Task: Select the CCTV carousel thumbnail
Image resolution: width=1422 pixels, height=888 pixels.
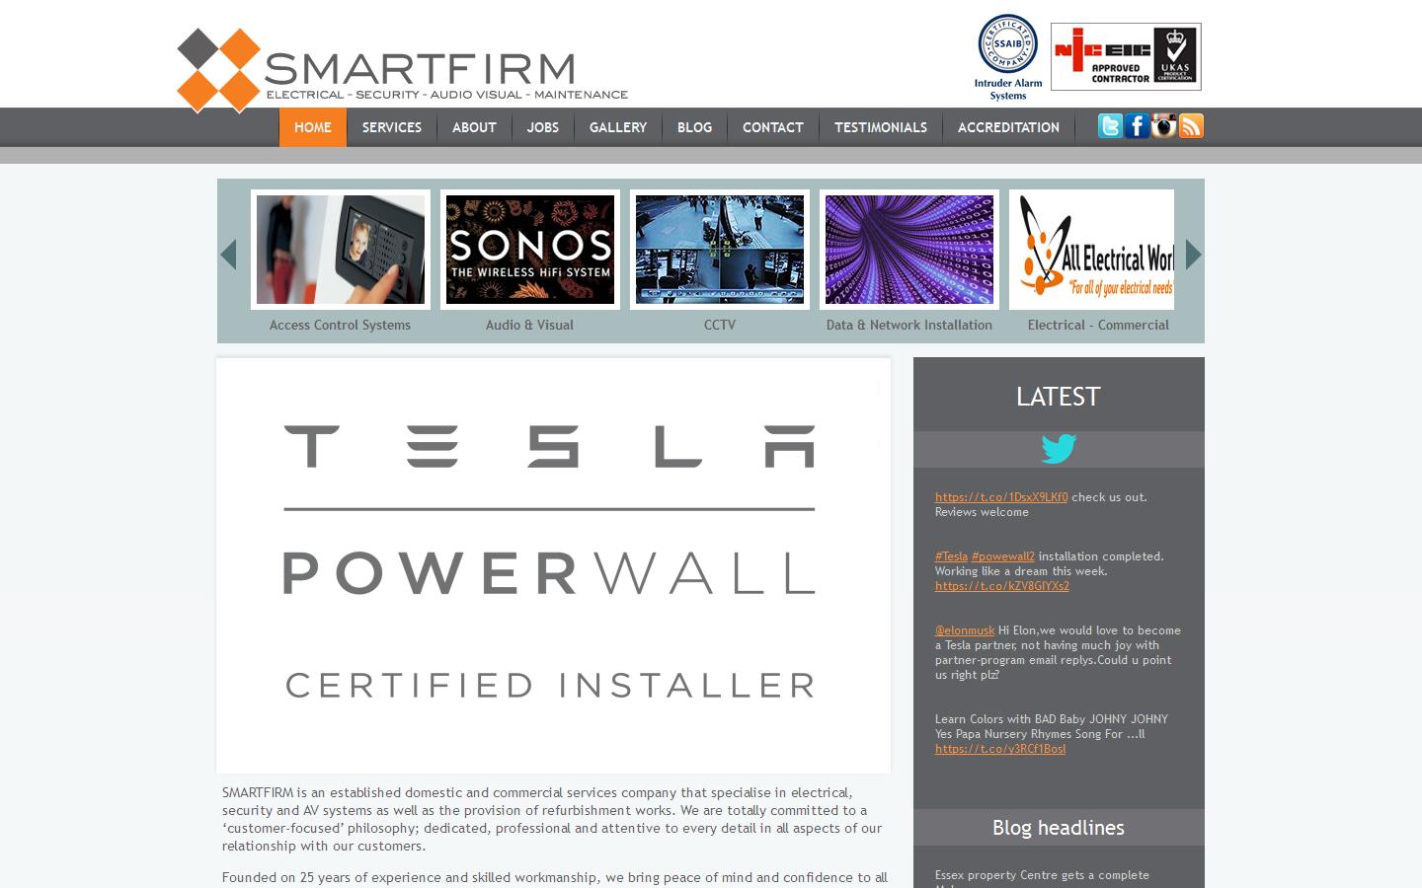Action: coord(720,249)
